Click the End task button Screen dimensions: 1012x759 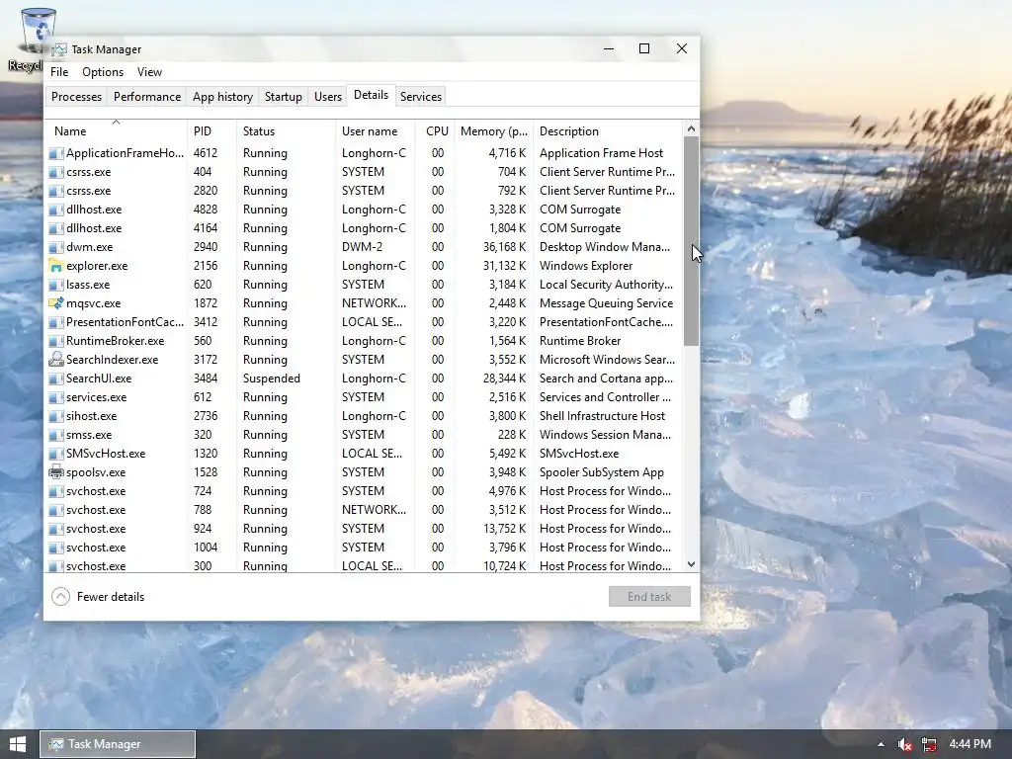[x=649, y=596]
